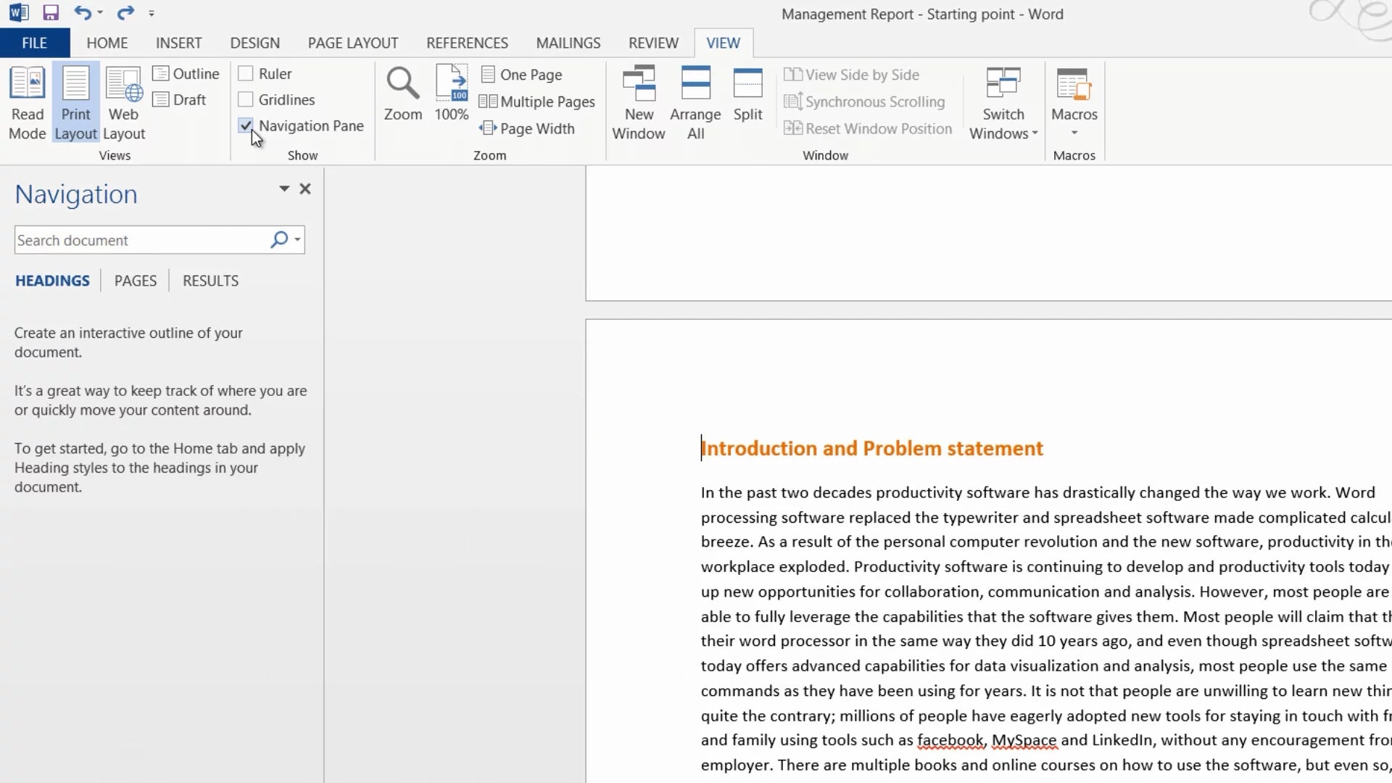Viewport: 1392px width, 783px height.
Task: Open the INSERT ribbon tab
Action: (178, 43)
